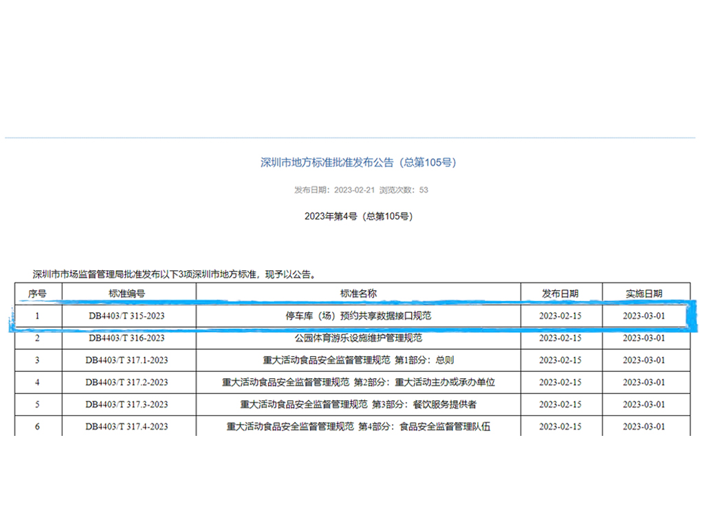Screen dimensions: 704x528
Task: Select standard code DB4403/T 315-2023
Action: tap(127, 316)
